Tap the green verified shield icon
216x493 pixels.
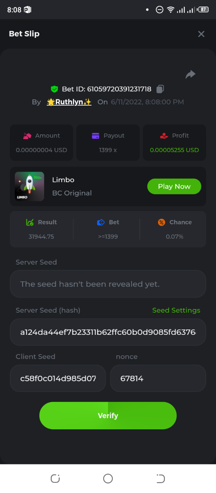[x=54, y=89]
